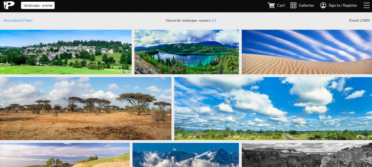Open the desert sand dunes photo
372x167 pixels.
coord(307,52)
